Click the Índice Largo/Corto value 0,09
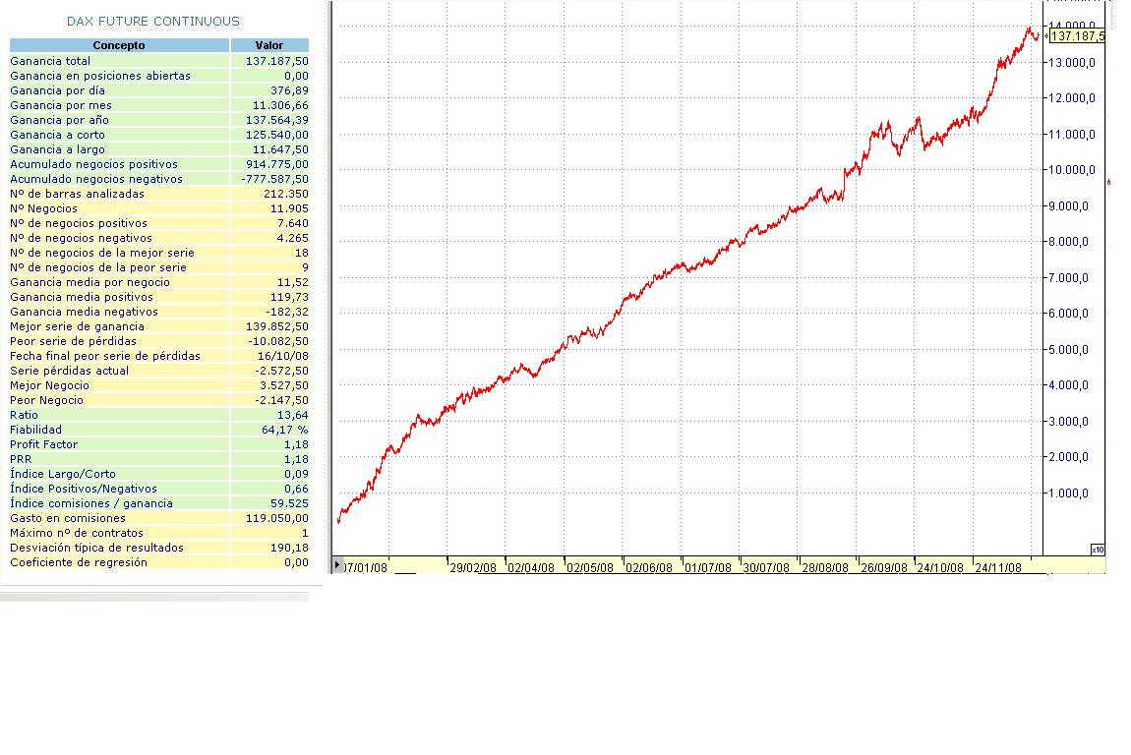 296,475
